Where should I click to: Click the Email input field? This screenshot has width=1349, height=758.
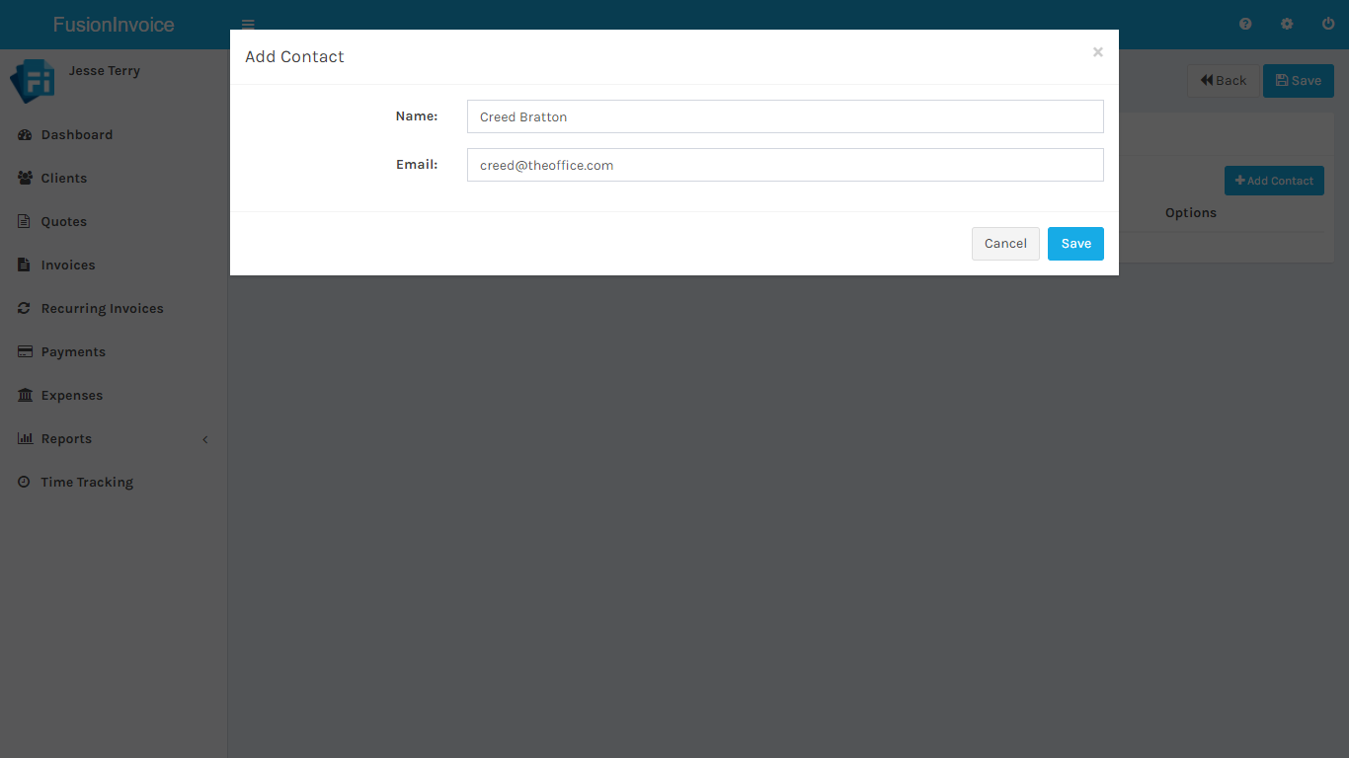[785, 165]
